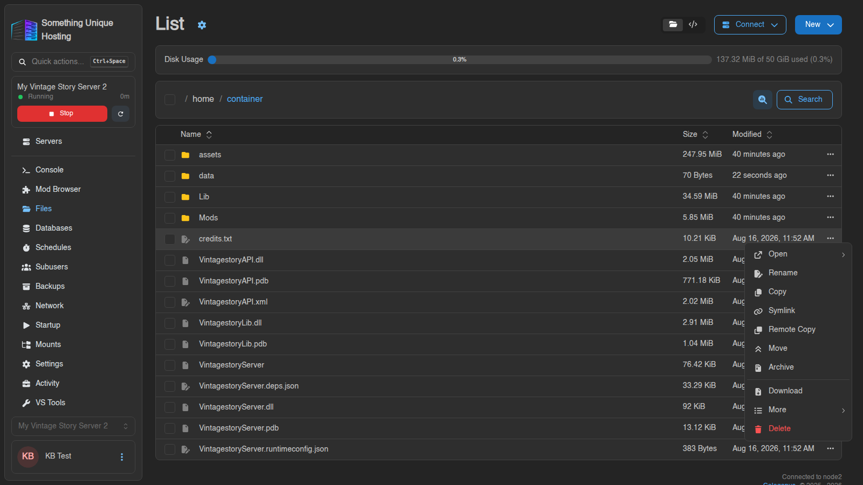This screenshot has height=485, width=863.
Task: Open row actions for Lib folder
Action: [831, 197]
